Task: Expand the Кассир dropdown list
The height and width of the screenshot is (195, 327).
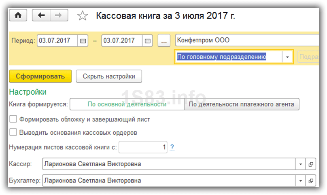Action: (x=301, y=164)
